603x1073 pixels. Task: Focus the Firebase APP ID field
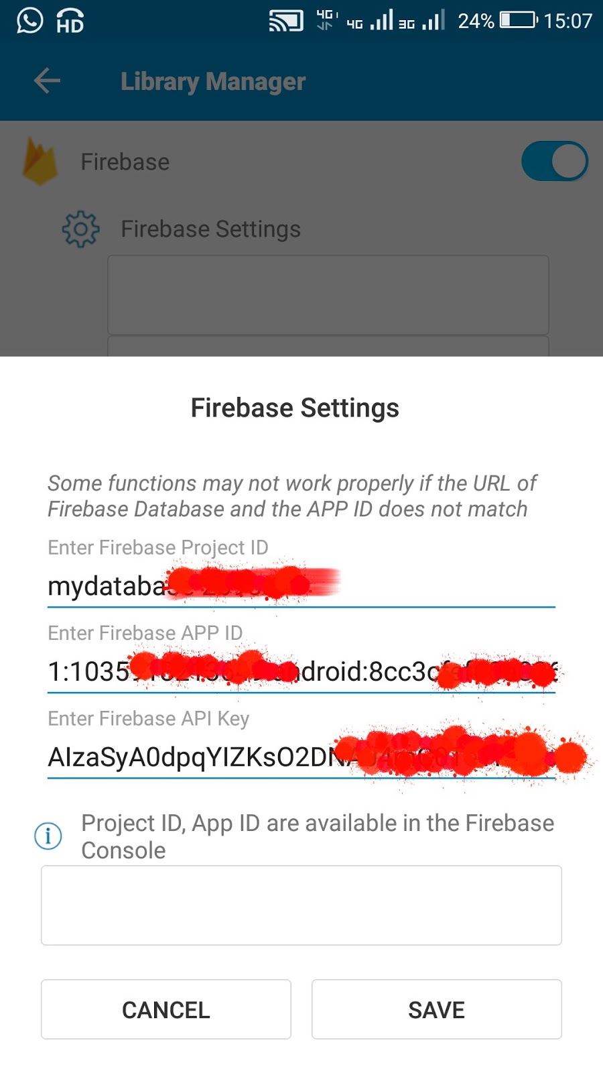tap(301, 672)
